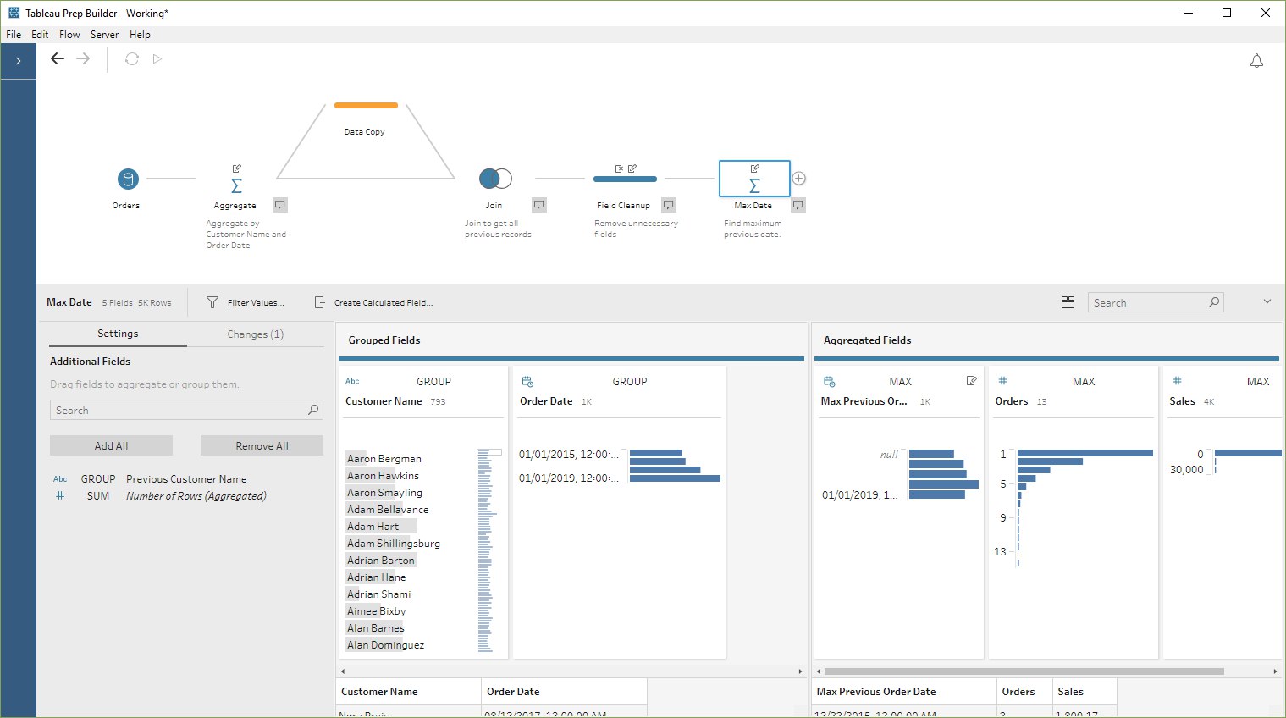Select the Orders input step
1286x718 pixels.
click(x=127, y=179)
